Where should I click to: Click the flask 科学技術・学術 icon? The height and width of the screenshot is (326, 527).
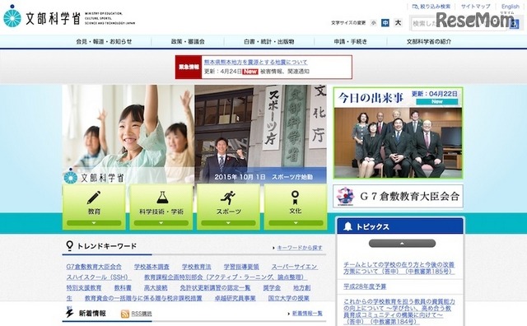pyautogui.click(x=162, y=198)
